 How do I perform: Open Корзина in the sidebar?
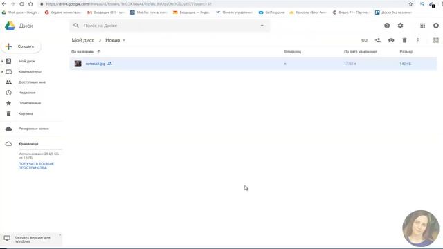click(26, 113)
